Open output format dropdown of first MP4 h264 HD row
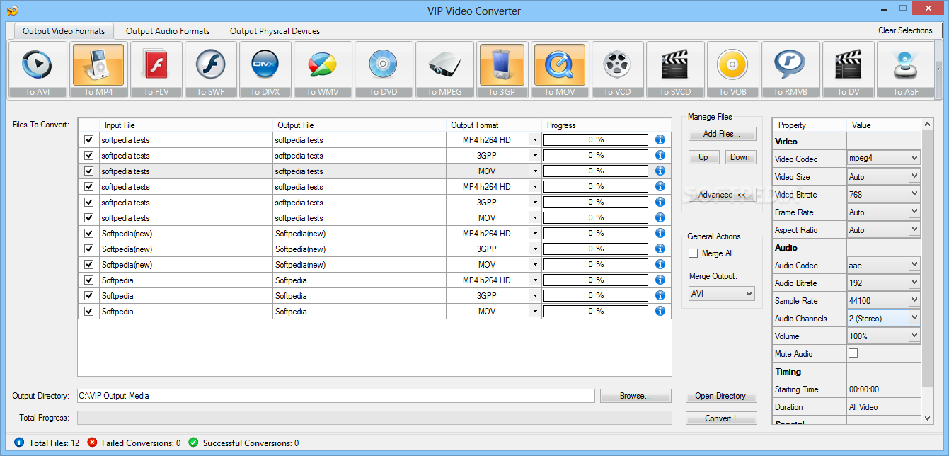 pyautogui.click(x=535, y=140)
